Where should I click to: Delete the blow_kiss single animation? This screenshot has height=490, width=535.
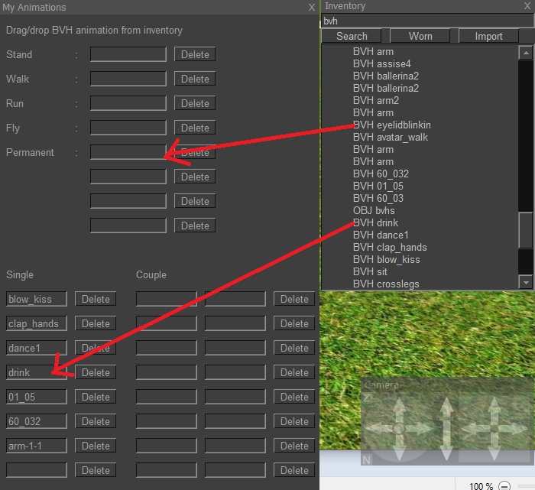pyautogui.click(x=96, y=299)
